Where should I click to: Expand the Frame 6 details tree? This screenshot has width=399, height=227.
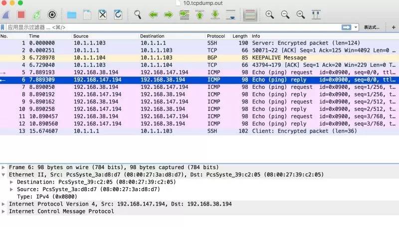tap(3, 168)
